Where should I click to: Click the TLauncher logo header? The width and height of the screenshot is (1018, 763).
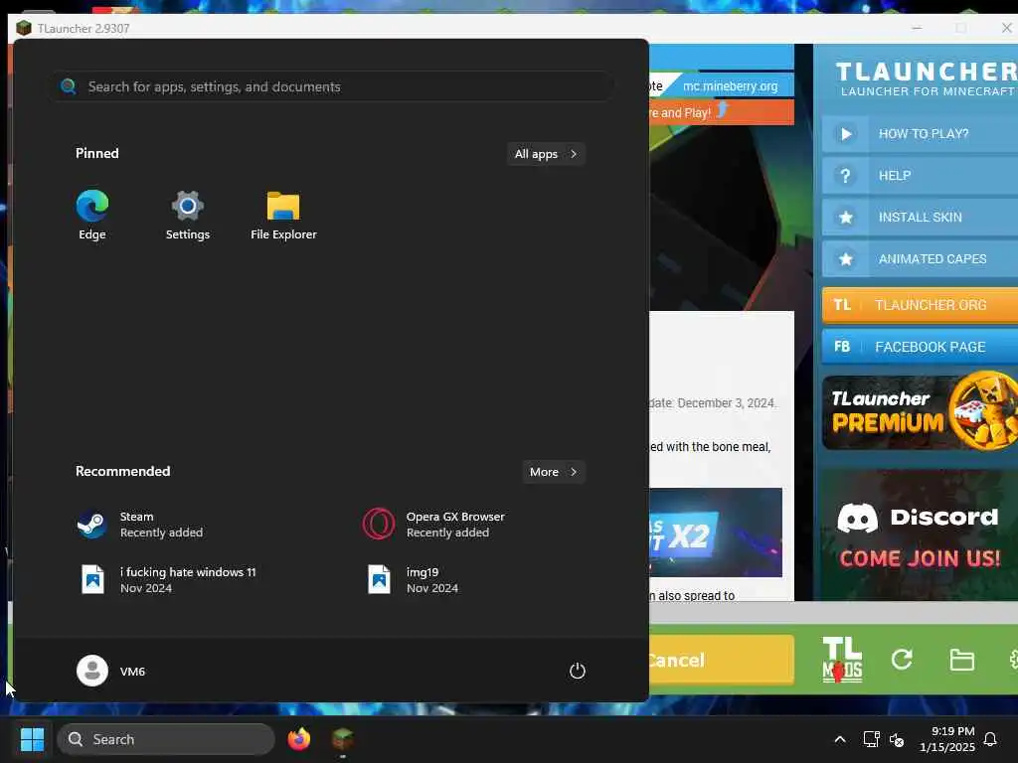[927, 77]
